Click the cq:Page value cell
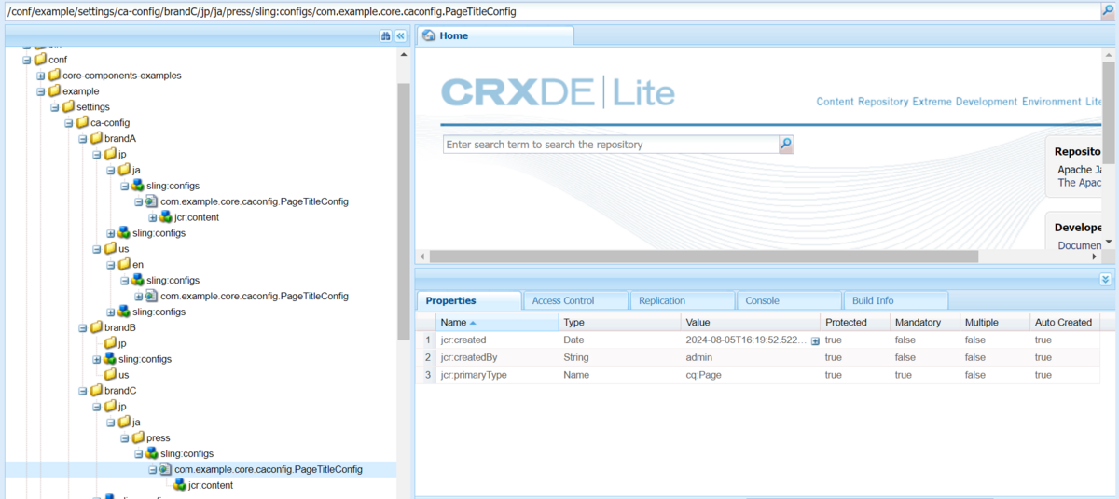1119x499 pixels. pyautogui.click(x=703, y=375)
